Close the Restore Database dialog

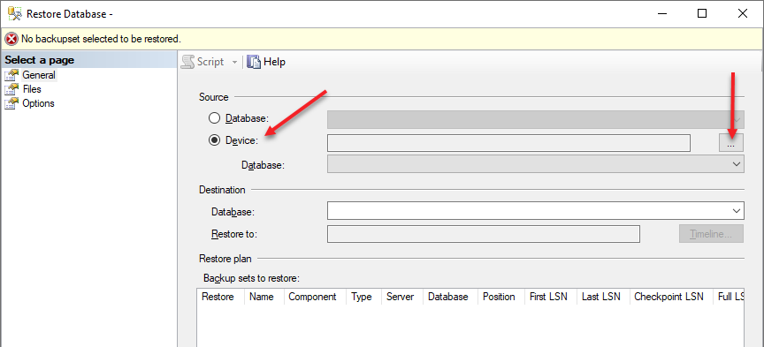[743, 13]
